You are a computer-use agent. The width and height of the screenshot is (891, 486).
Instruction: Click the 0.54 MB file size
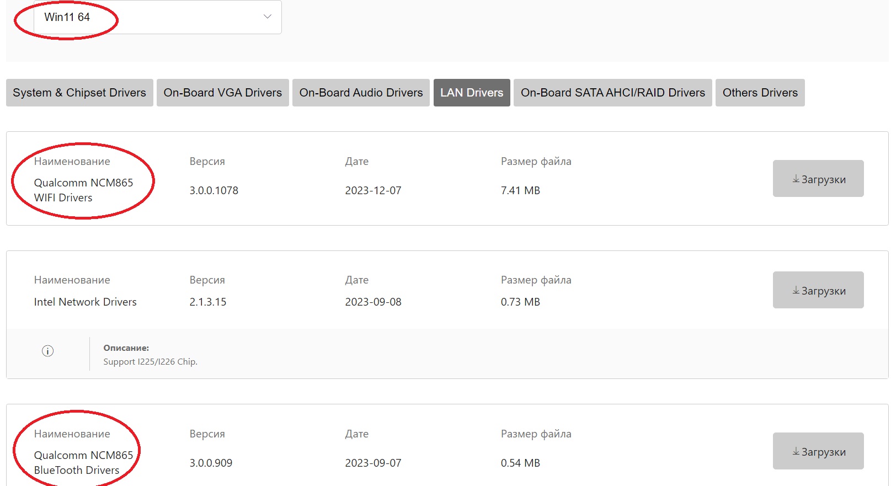(x=520, y=463)
